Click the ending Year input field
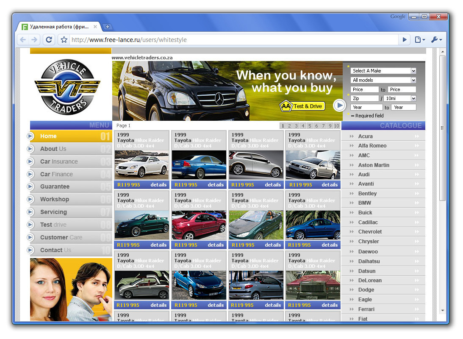 tap(404, 107)
